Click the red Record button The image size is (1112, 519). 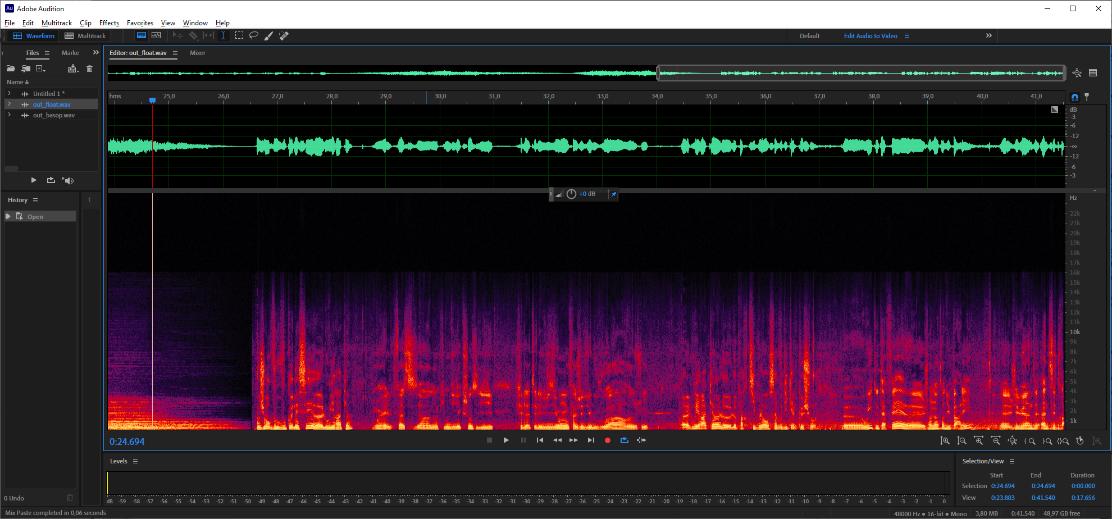coord(607,440)
